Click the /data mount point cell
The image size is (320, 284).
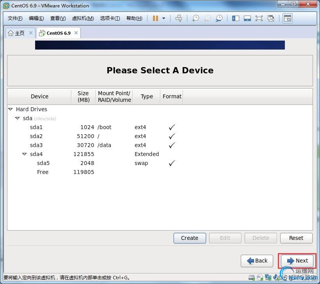point(104,145)
